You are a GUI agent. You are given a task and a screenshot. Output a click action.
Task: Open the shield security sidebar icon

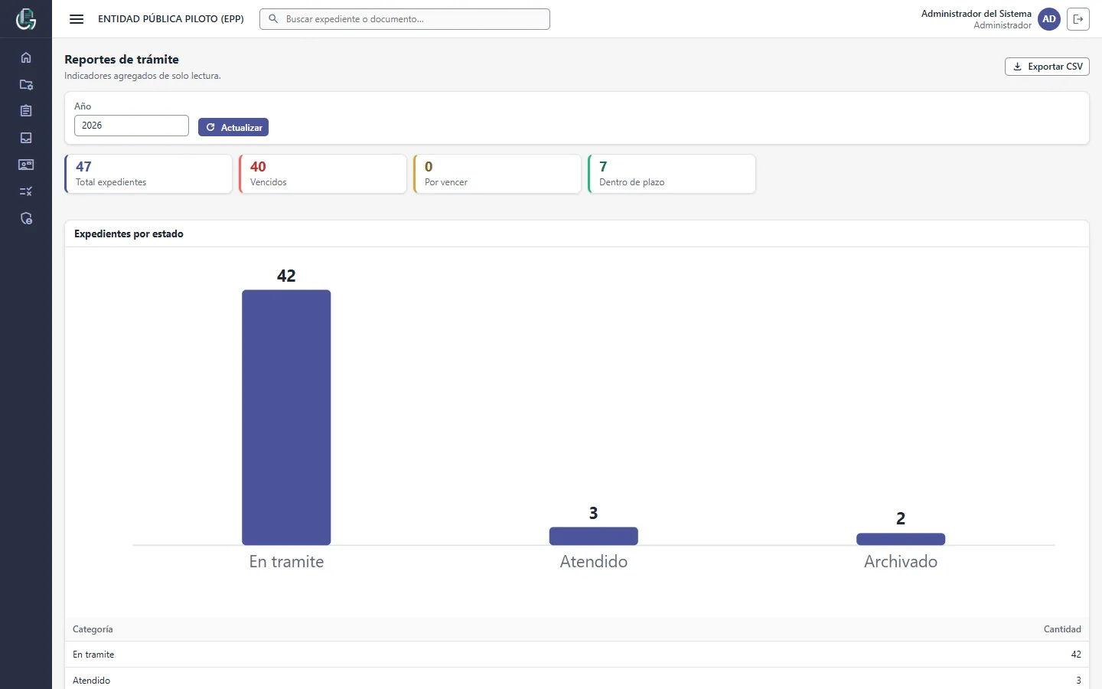point(26,218)
